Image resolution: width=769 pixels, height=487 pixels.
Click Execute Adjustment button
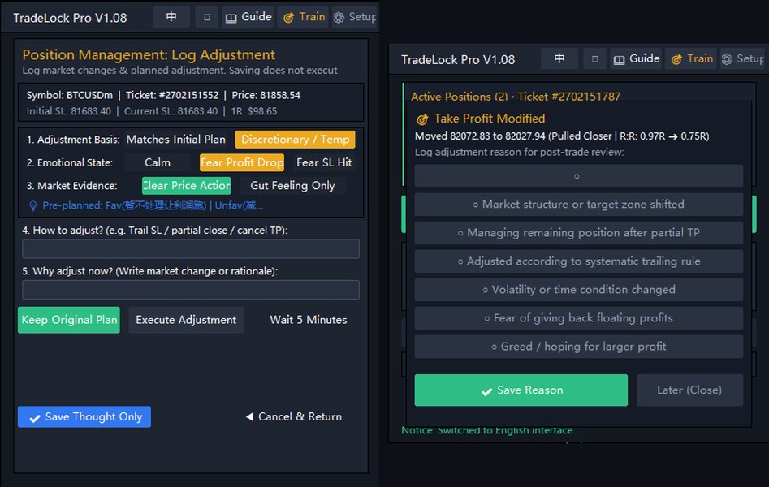(x=187, y=320)
